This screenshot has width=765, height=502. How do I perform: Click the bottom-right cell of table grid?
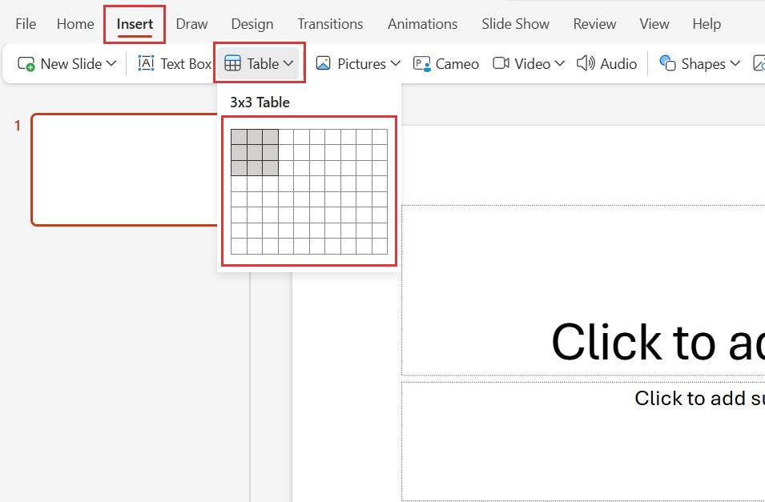click(x=380, y=247)
